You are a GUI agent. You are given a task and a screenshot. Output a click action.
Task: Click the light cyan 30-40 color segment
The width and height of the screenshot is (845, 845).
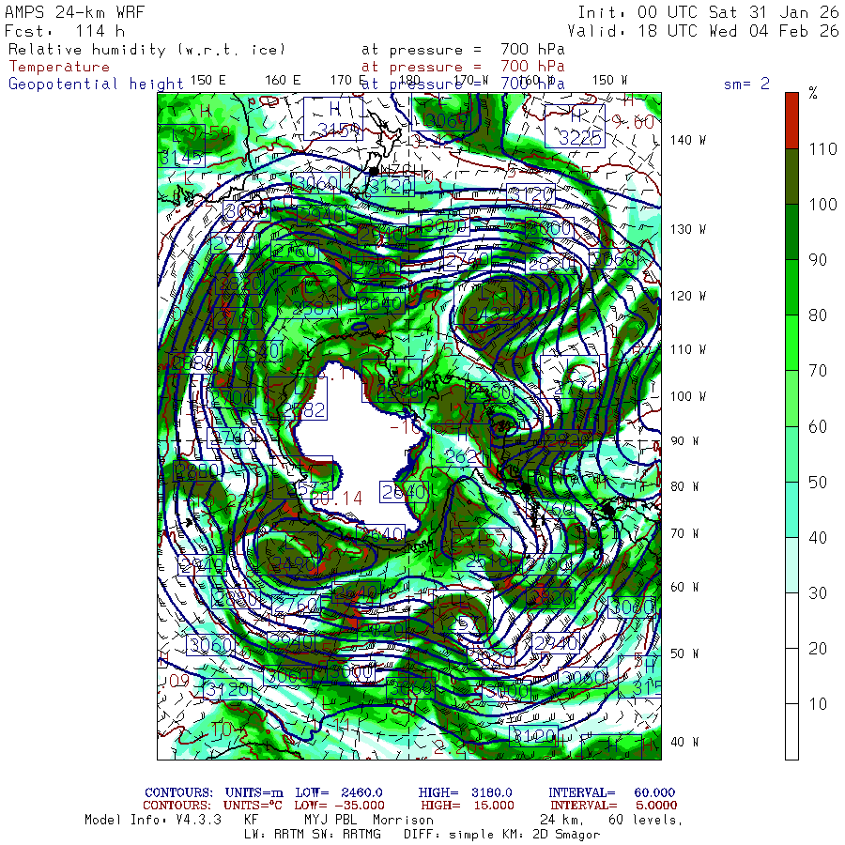click(x=791, y=565)
